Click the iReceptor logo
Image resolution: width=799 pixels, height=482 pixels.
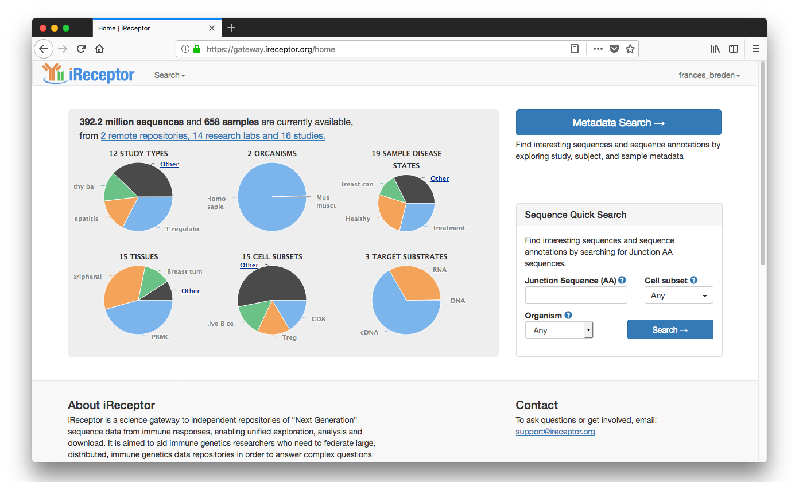pyautogui.click(x=88, y=74)
